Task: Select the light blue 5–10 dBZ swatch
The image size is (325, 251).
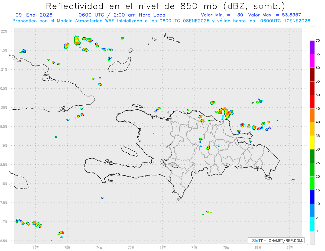Action: (x=312, y=211)
